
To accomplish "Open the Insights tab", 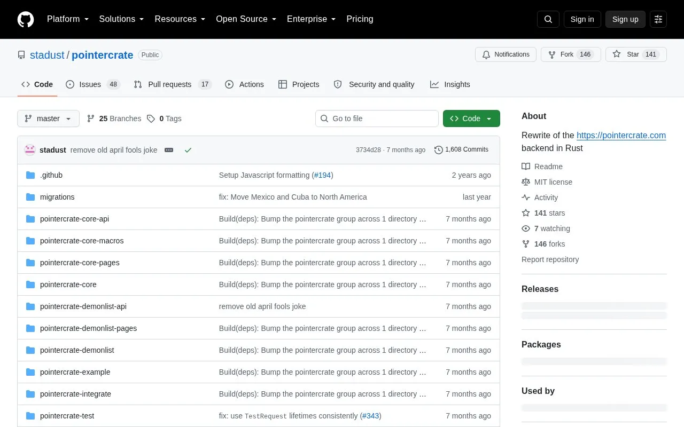I will pyautogui.click(x=450, y=84).
